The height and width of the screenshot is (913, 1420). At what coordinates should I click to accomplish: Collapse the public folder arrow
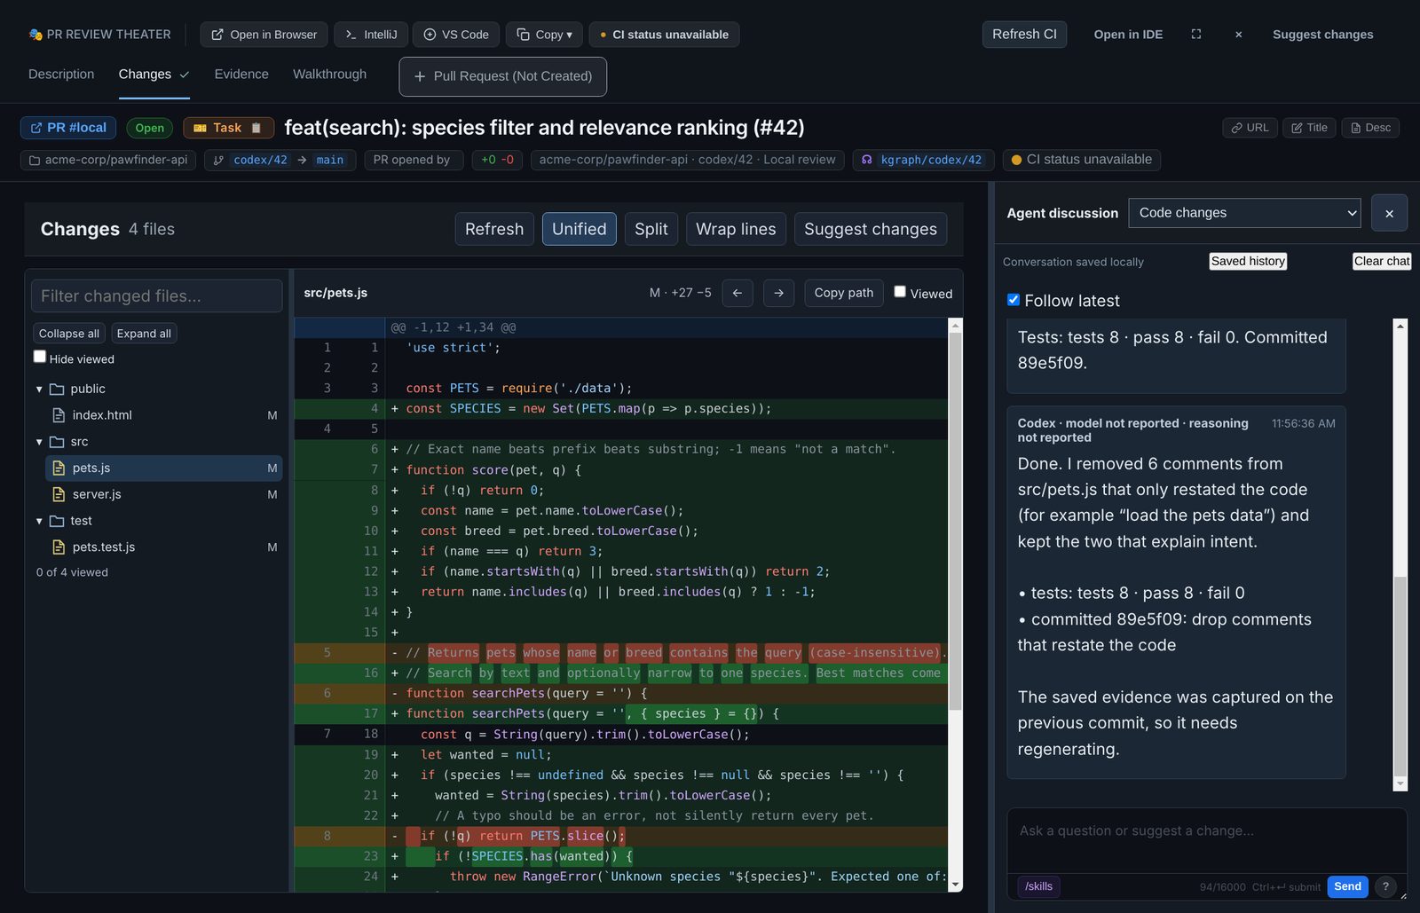(x=39, y=389)
